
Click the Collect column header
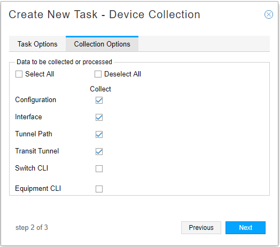[100, 89]
